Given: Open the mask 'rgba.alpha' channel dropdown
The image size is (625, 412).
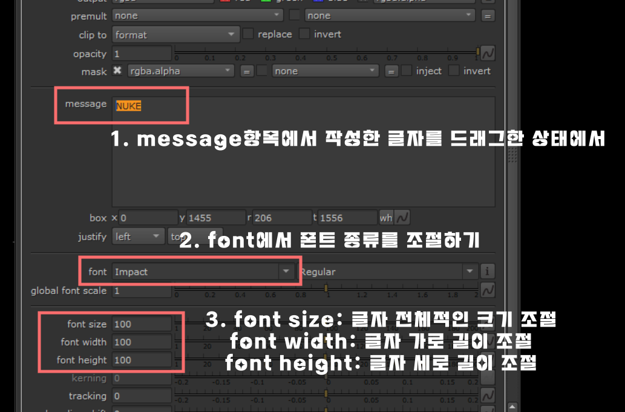Looking at the screenshot, I should pyautogui.click(x=180, y=71).
